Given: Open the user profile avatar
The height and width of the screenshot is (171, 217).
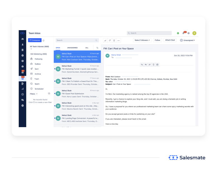Looking at the screenshot, I should 194,33.
